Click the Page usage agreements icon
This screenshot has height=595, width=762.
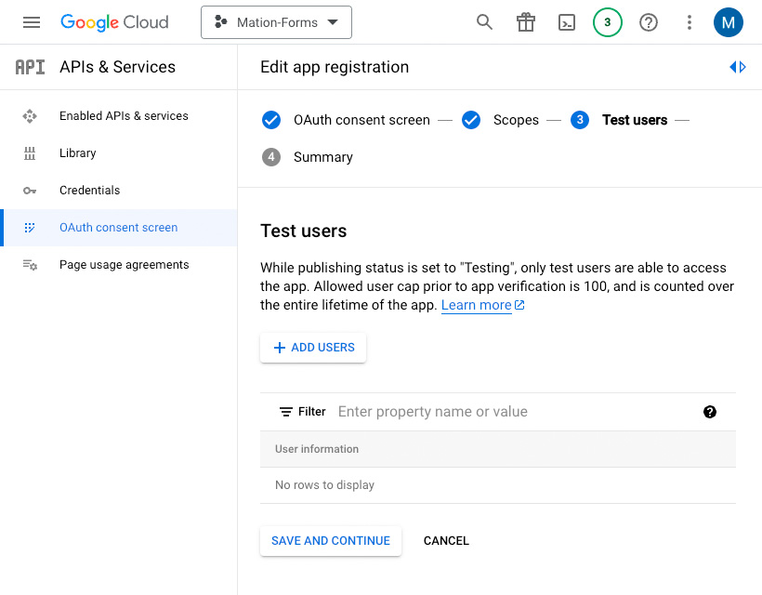(30, 265)
